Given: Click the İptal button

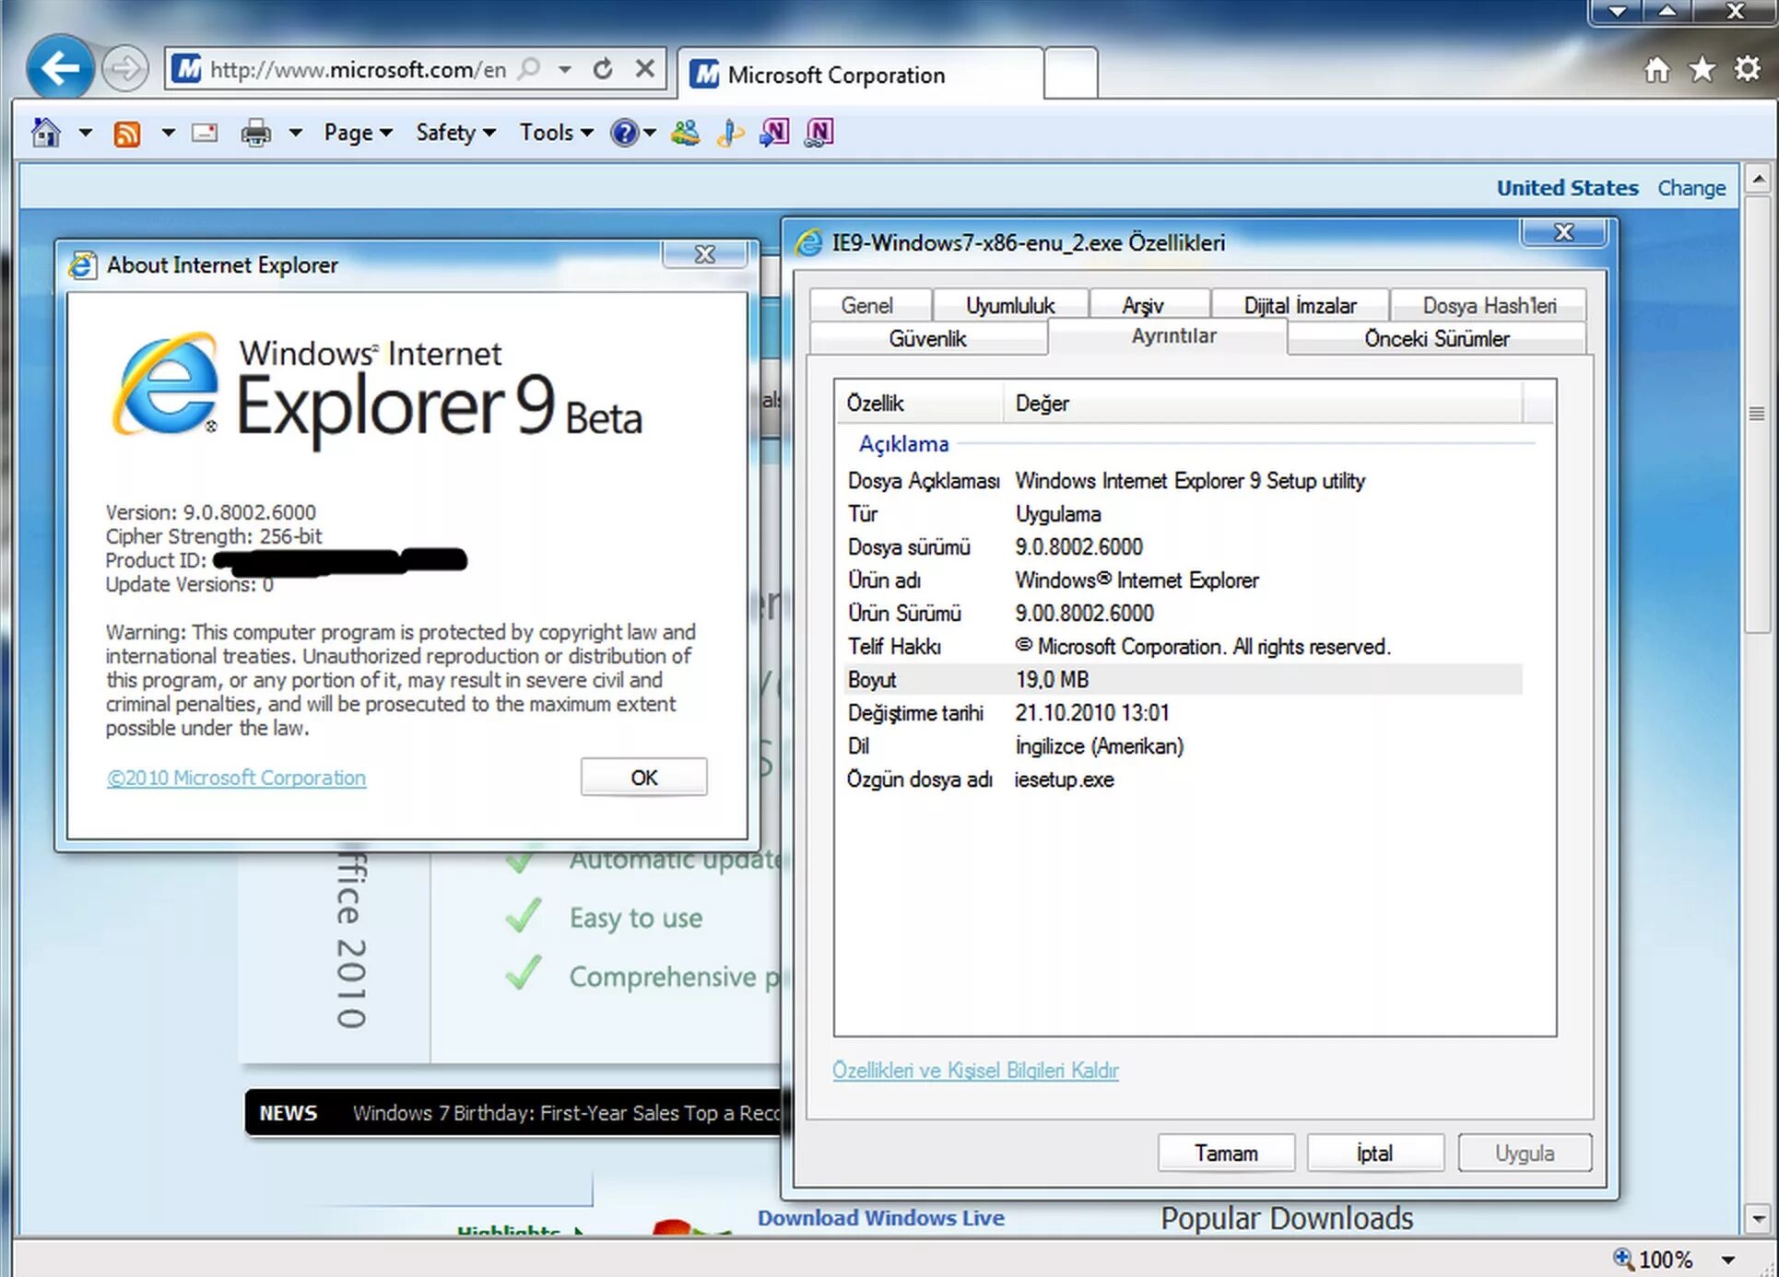Looking at the screenshot, I should coord(1374,1153).
